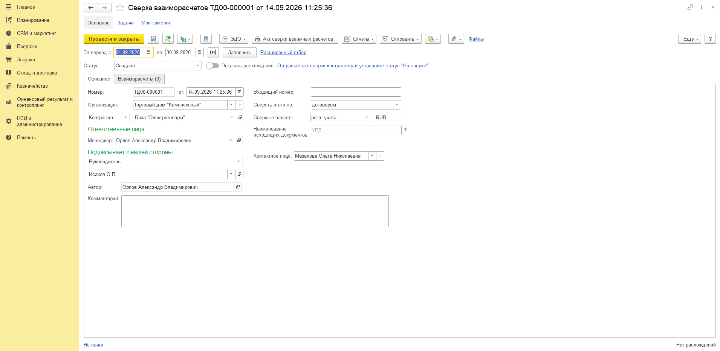This screenshot has height=351, width=720.
Task: Expand the Статус dropdown
Action: tap(198, 65)
